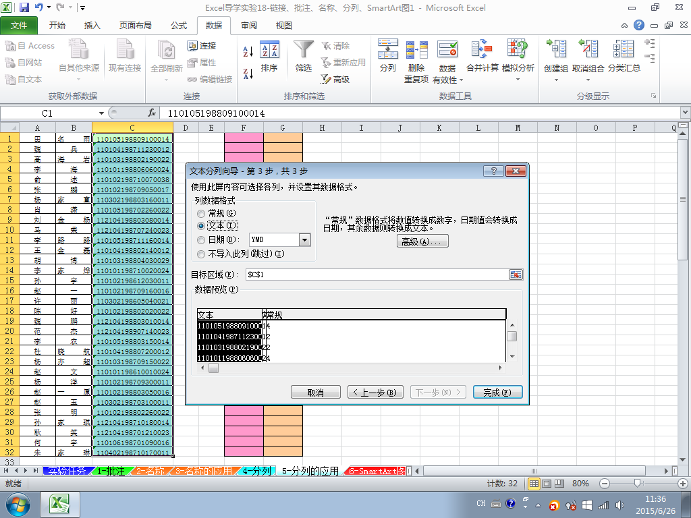Expand the Ungroup (取消组合) dropdown
Image resolution: width=691 pixels, height=518 pixels.
point(588,80)
